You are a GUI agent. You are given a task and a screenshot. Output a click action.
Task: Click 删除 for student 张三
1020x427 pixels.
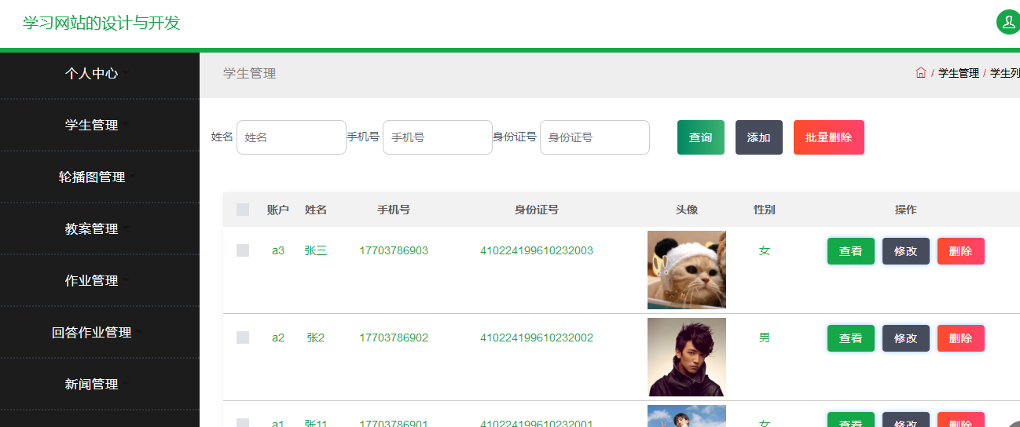coord(961,251)
